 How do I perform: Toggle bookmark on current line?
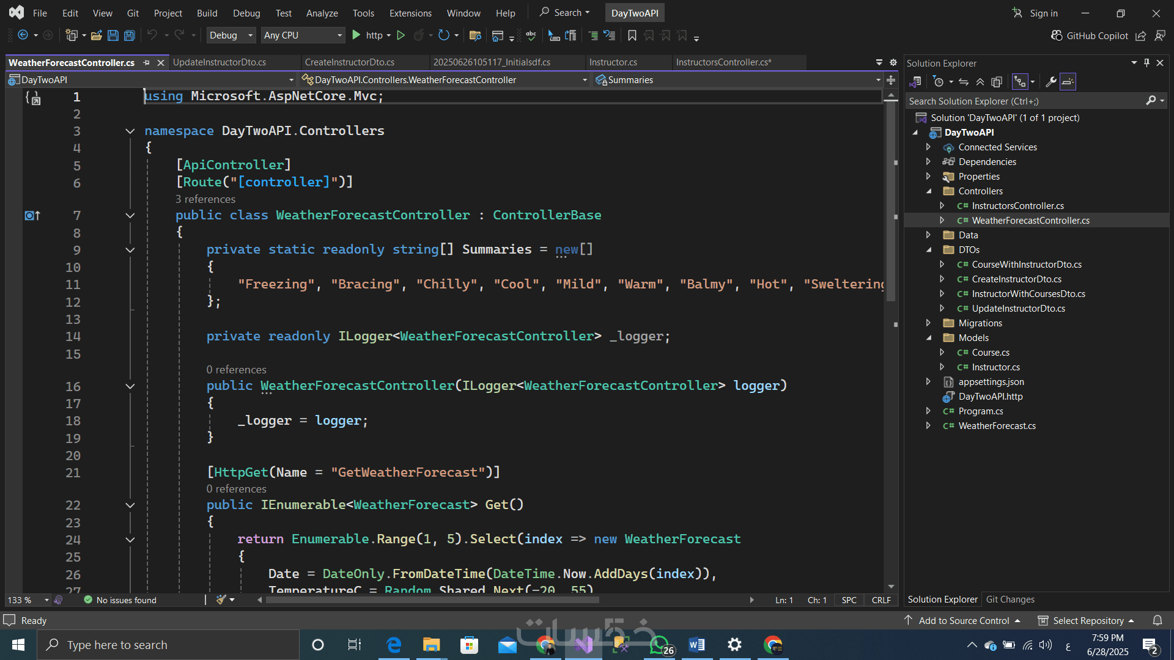coord(632,35)
